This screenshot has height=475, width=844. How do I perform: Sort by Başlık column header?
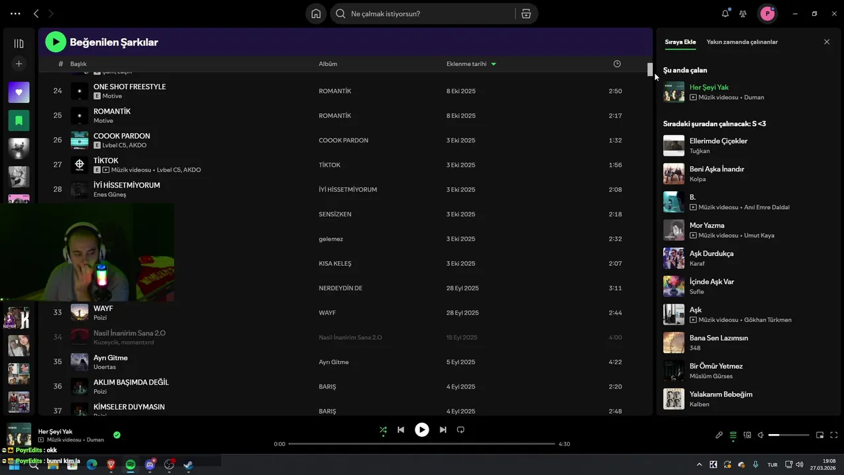click(78, 64)
